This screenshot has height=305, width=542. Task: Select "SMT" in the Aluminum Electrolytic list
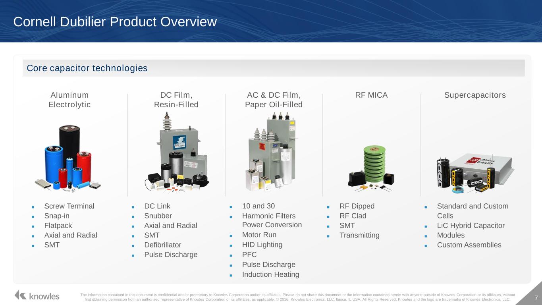point(52,245)
